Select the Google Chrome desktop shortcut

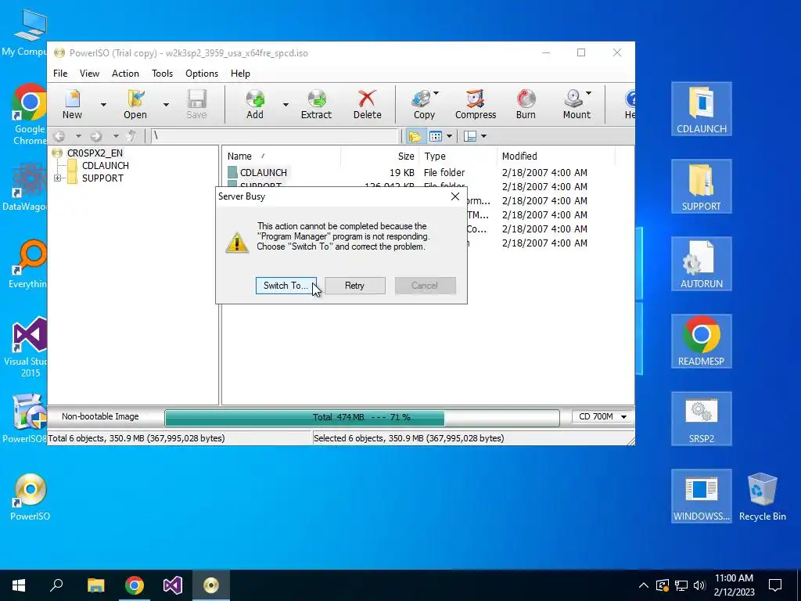click(x=29, y=115)
